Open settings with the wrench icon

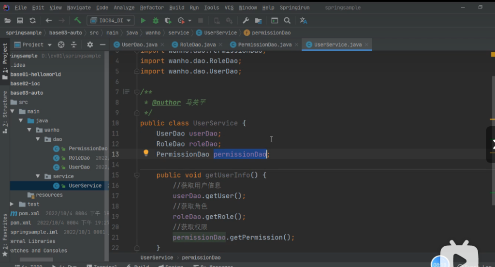click(x=246, y=20)
